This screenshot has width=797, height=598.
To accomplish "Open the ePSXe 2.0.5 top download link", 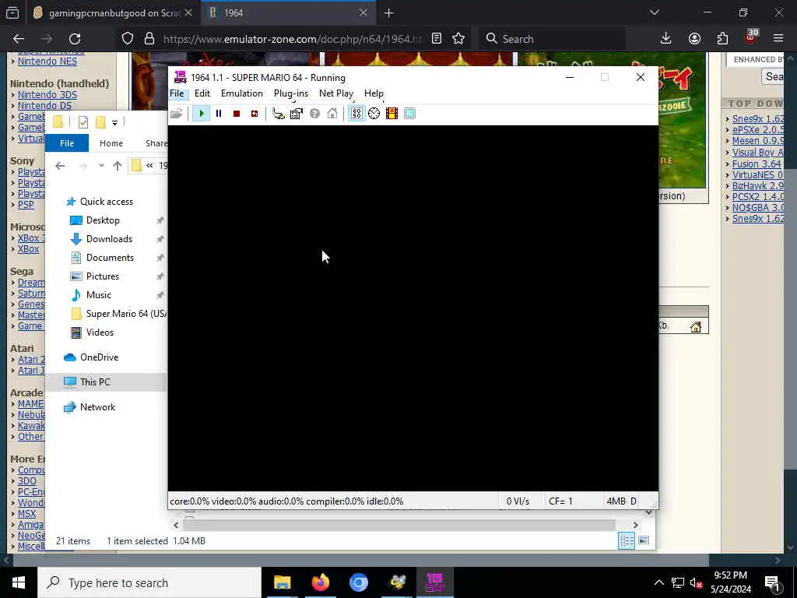I will click(x=757, y=130).
